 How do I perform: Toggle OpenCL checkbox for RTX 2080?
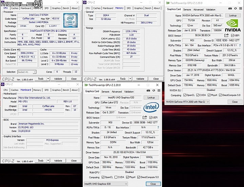(x=185, y=95)
